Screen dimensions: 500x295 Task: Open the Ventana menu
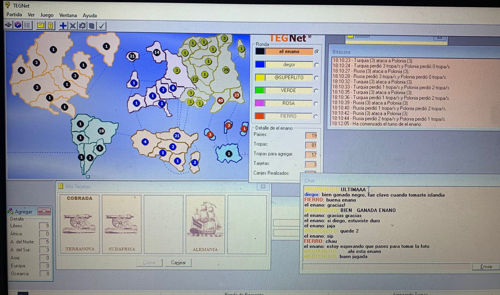68,15
